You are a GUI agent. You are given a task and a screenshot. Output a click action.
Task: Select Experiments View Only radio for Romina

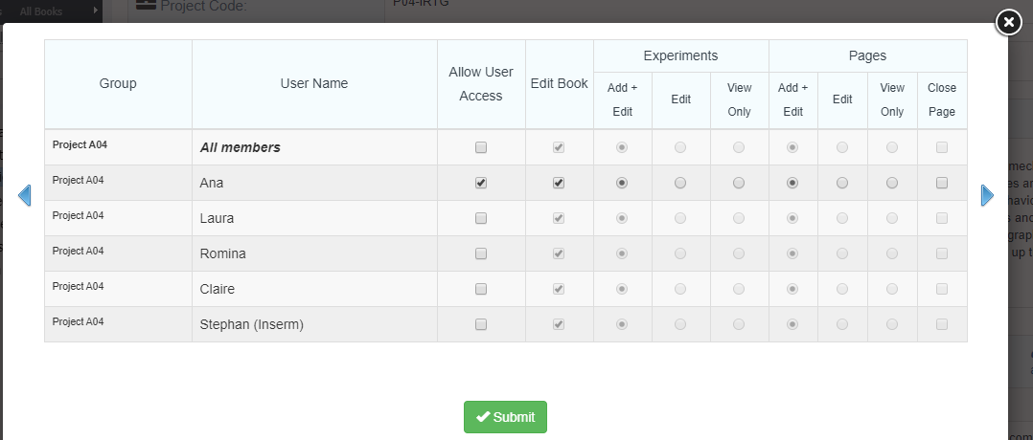coord(739,253)
